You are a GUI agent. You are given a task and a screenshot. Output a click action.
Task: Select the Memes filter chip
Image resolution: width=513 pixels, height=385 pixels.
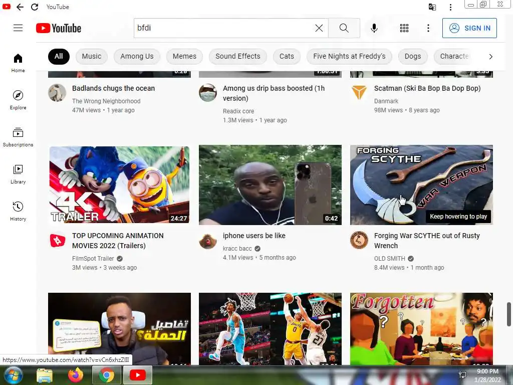click(184, 56)
